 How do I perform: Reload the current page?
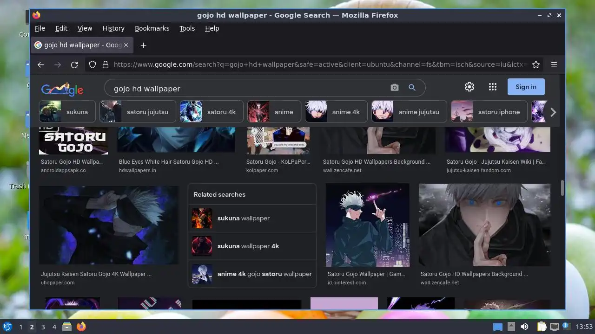(x=74, y=65)
